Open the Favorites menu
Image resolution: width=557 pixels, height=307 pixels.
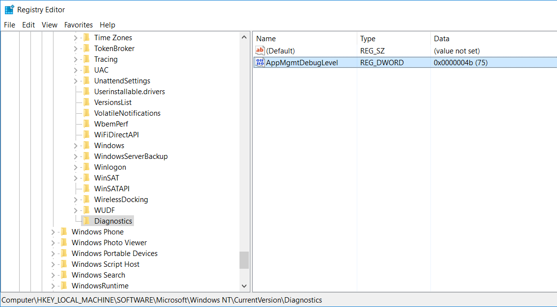(x=79, y=25)
